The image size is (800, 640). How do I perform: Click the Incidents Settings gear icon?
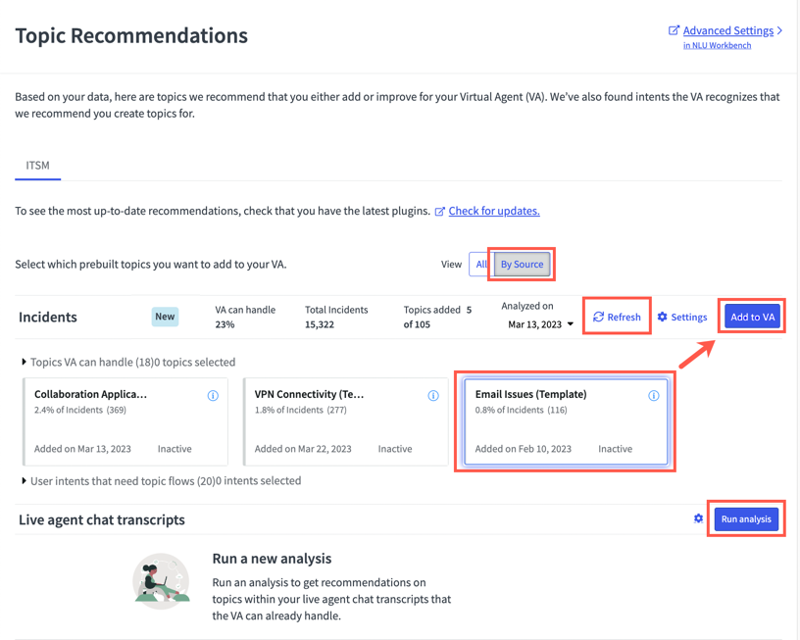(x=662, y=317)
